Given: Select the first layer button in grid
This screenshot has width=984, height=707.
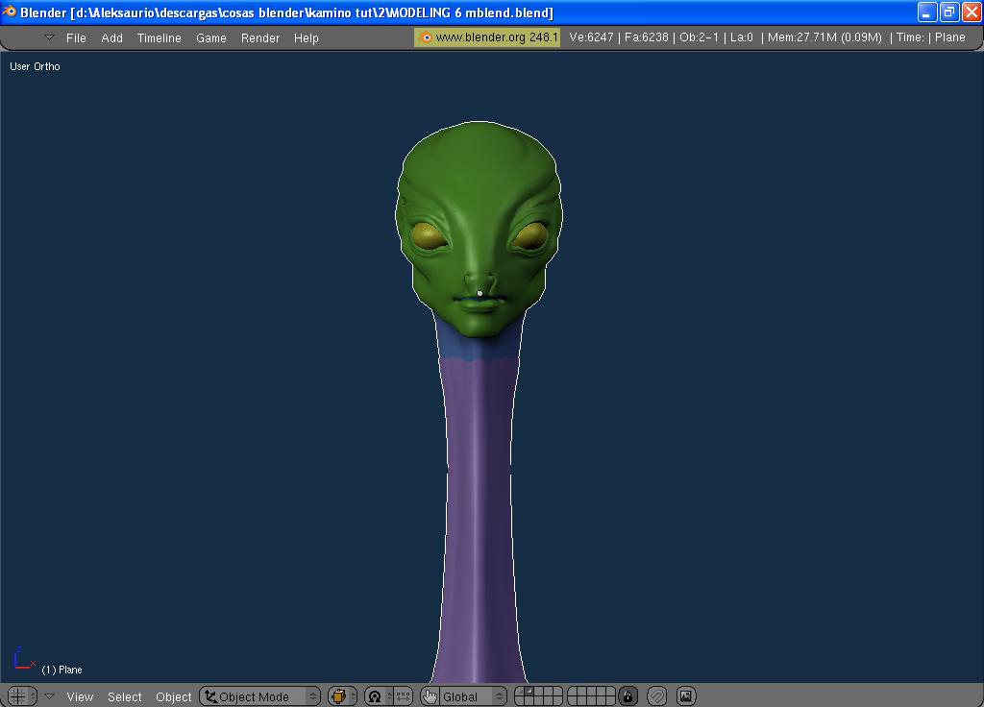Looking at the screenshot, I should click(520, 692).
